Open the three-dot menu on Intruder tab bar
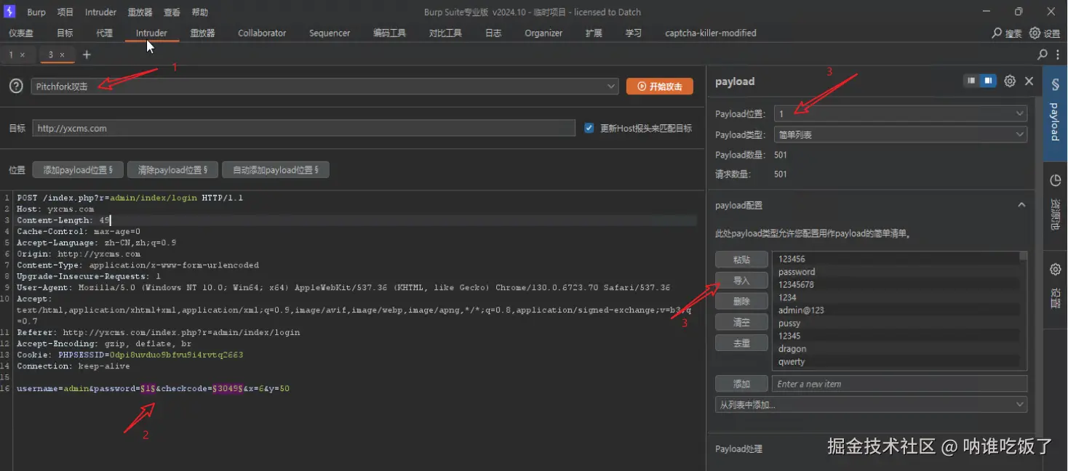The height and width of the screenshot is (471, 1068). 1056,55
